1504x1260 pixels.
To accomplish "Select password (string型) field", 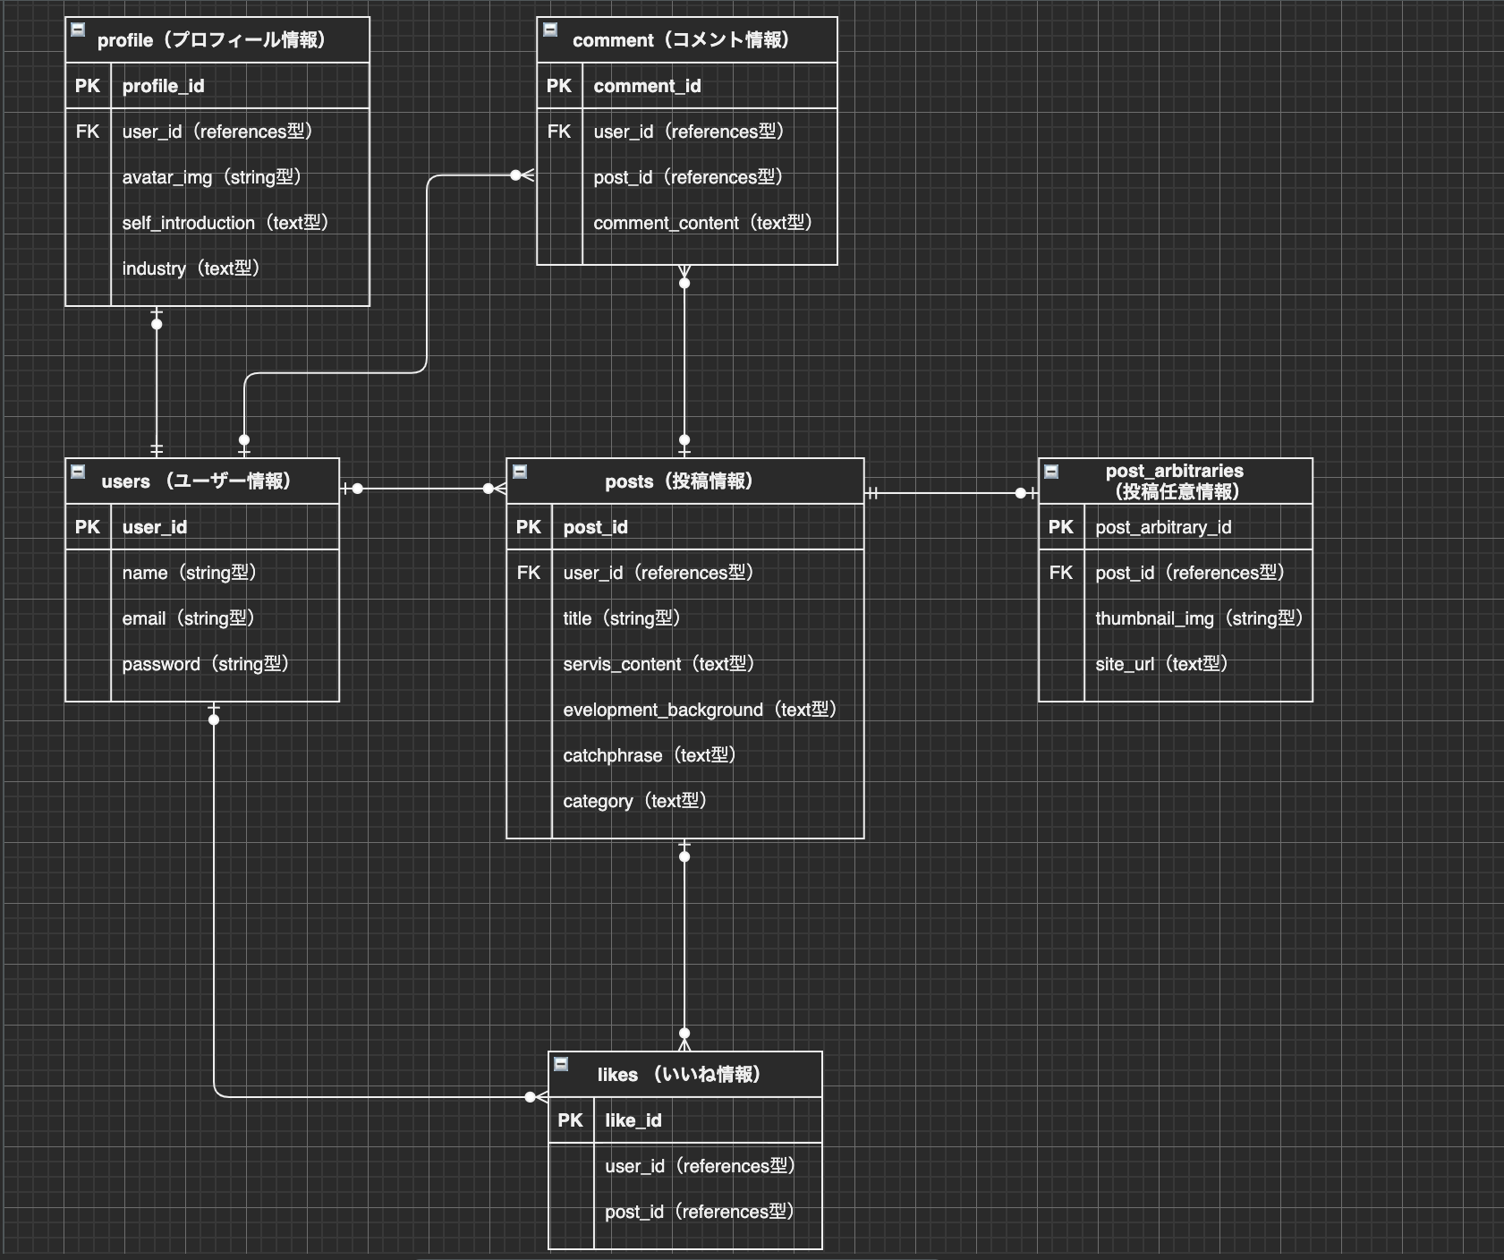I will tap(207, 664).
